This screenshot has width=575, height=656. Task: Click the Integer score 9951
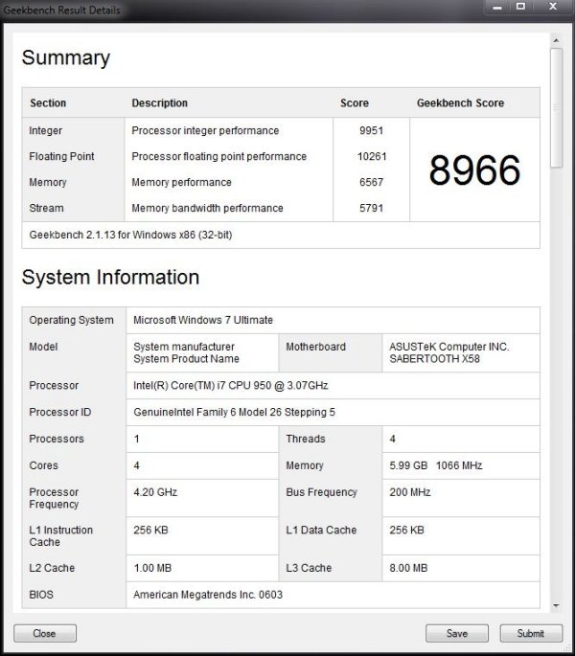[x=371, y=130]
